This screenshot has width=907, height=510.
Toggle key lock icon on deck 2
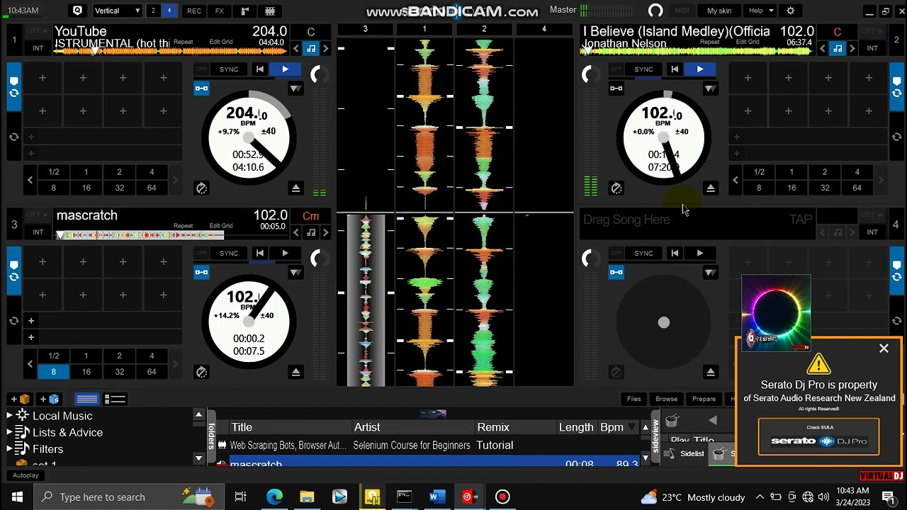[x=616, y=89]
